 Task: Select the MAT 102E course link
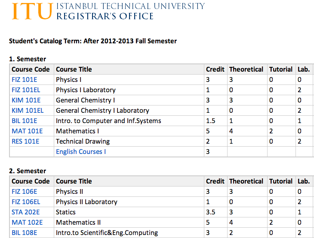(27, 223)
